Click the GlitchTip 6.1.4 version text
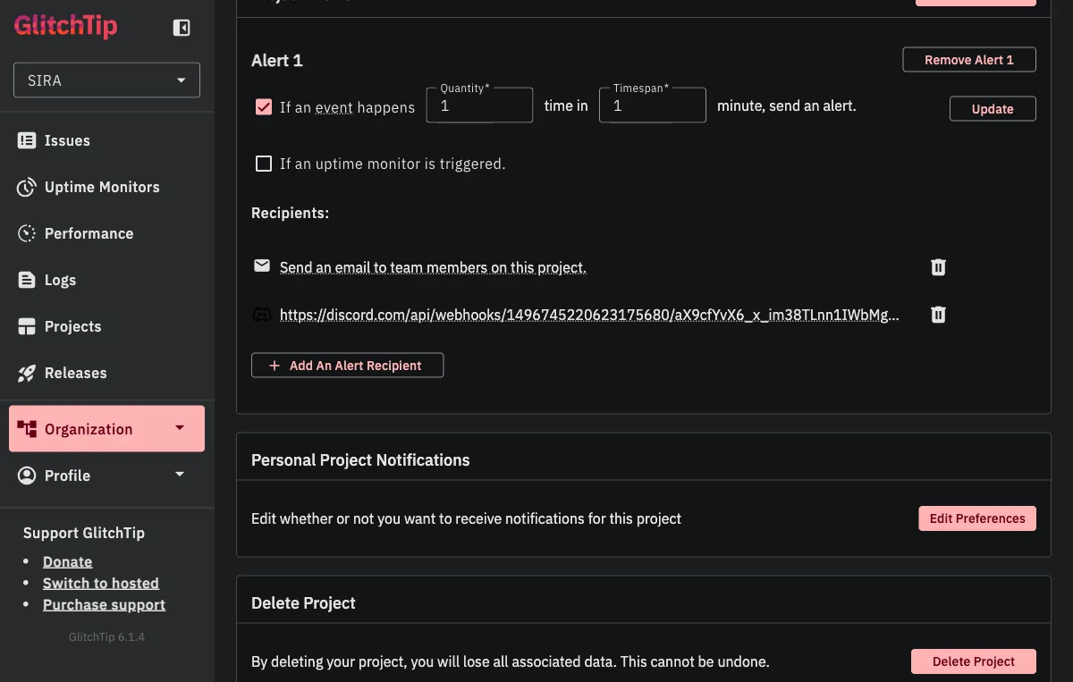Viewport: 1073px width, 682px height. point(106,637)
